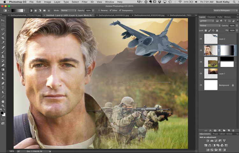The image size is (239, 153).
Task: Click the fx layer style icon
Action: 210,130
